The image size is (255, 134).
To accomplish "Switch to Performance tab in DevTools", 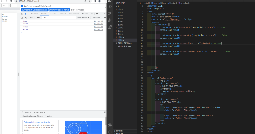I will coord(74,14).
